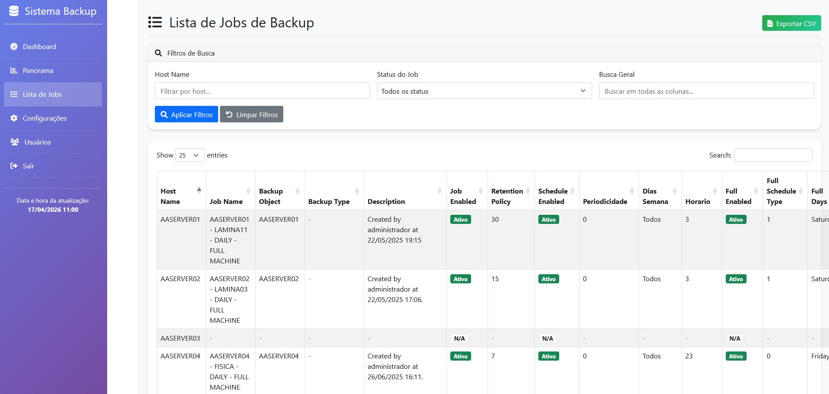Image resolution: width=829 pixels, height=394 pixels.
Task: Click the Lista de Jobs list icon
Action: point(14,94)
